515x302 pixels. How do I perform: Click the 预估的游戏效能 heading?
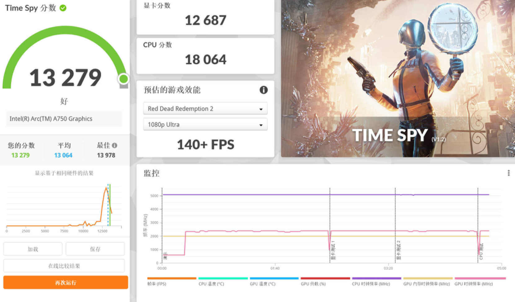point(172,90)
